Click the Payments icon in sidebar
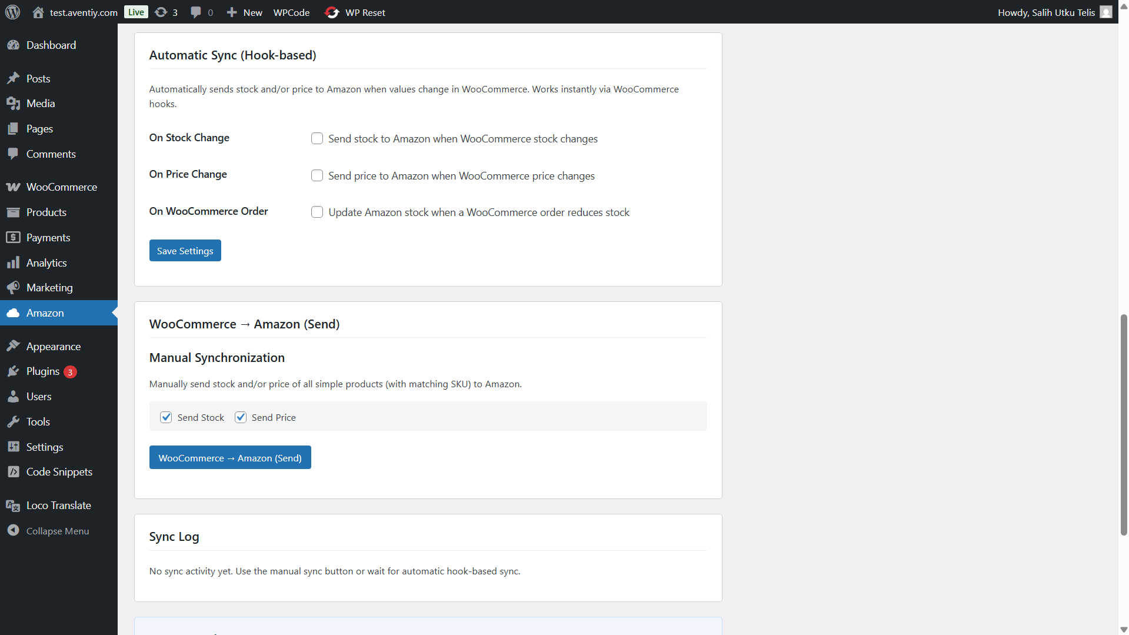Viewport: 1129px width, 635px height. point(13,237)
